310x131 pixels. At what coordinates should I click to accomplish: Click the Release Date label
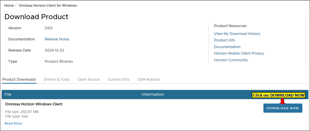20,50
